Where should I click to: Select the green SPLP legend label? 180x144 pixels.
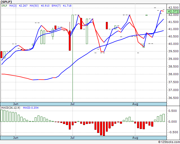[x=4, y=6]
